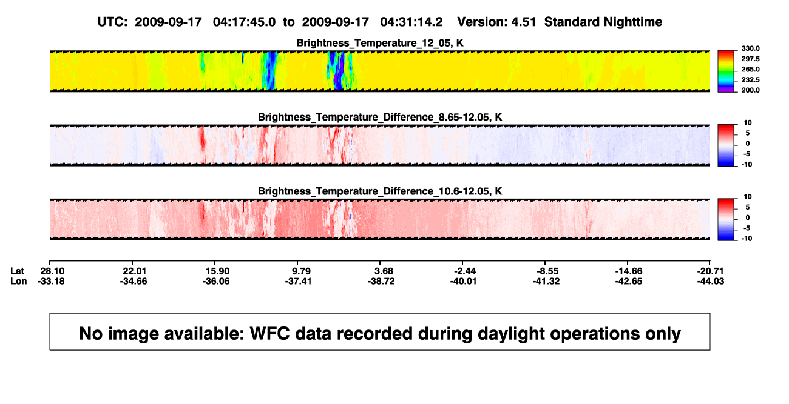Screen dimensions: 789x404
Task: Click the Brightness_Temperature_Difference_8.65-12.05 plot title
Action: tap(380, 117)
